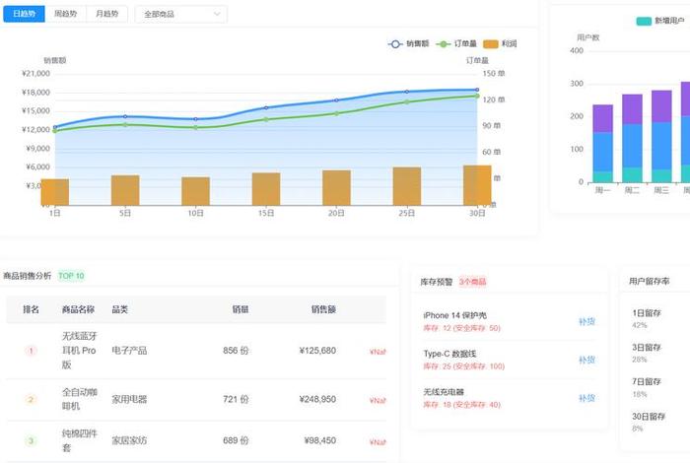Click the 排名 column header
690x463 pixels.
tap(31, 309)
